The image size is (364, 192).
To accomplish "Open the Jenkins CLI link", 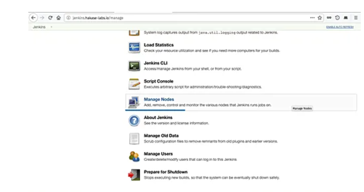I will [x=156, y=63].
